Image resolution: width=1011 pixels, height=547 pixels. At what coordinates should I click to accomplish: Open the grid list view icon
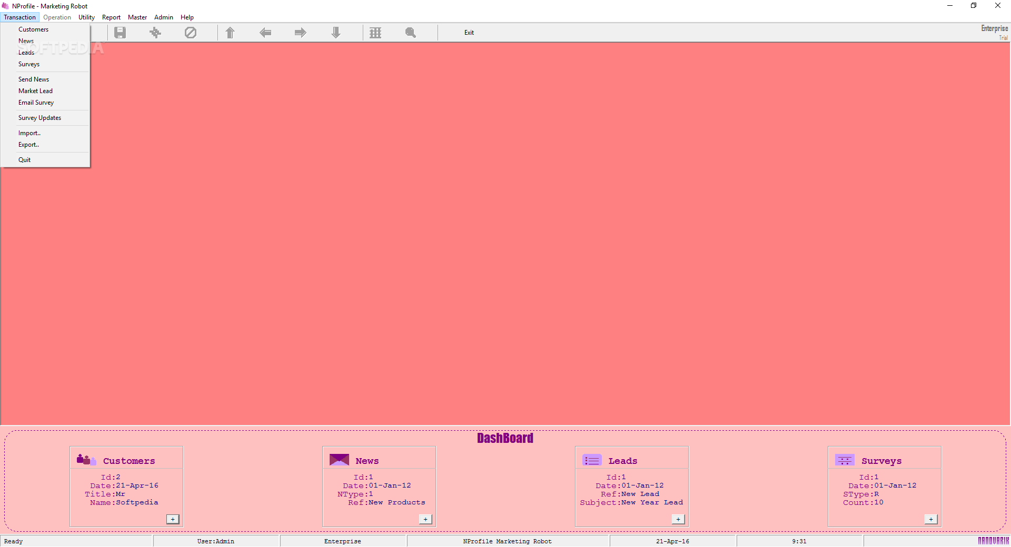point(375,33)
